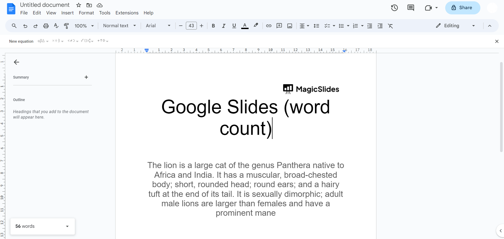Click the Print icon in toolbar
Viewport: 504px width, 239px height.
click(x=46, y=26)
